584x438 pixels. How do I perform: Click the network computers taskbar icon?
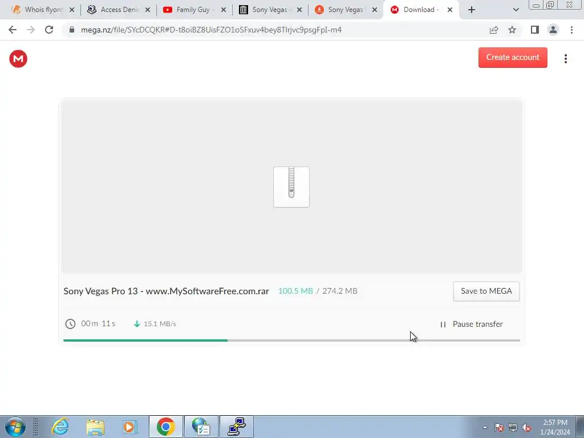pyautogui.click(x=237, y=427)
